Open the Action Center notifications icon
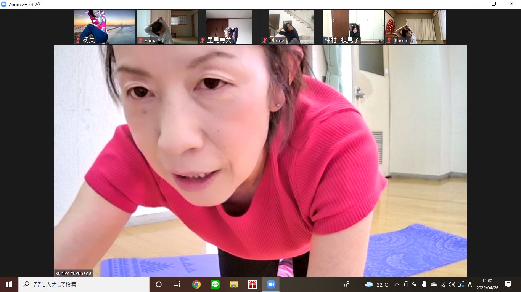 (508, 284)
